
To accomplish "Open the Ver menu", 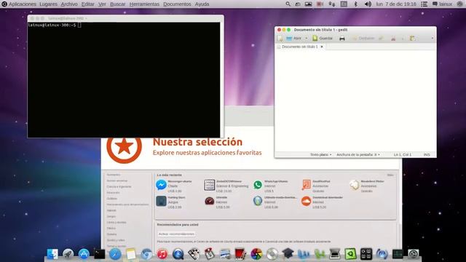I will (102, 4).
